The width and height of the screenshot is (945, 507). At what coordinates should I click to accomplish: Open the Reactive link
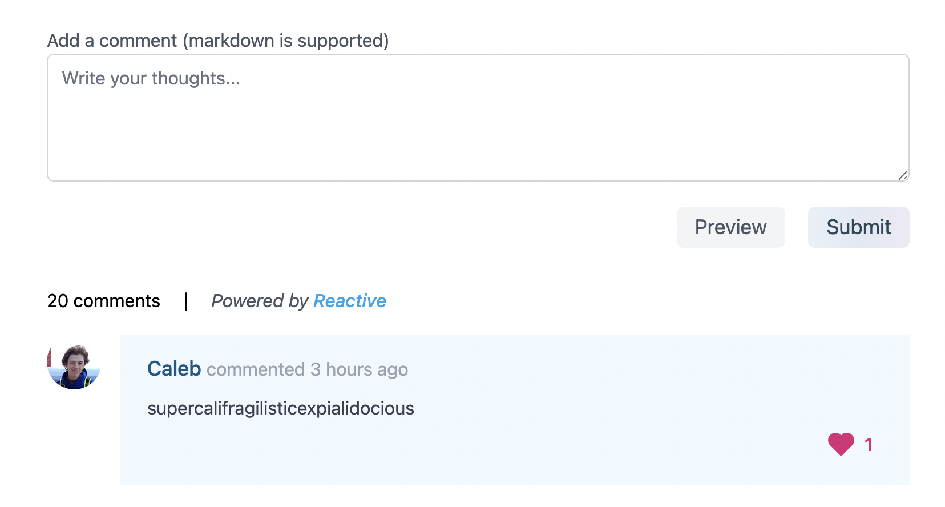(x=349, y=301)
